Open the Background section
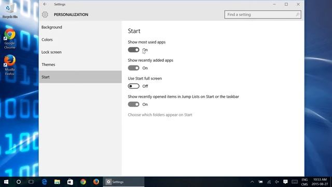The height and width of the screenshot is (187, 332). pos(80,27)
